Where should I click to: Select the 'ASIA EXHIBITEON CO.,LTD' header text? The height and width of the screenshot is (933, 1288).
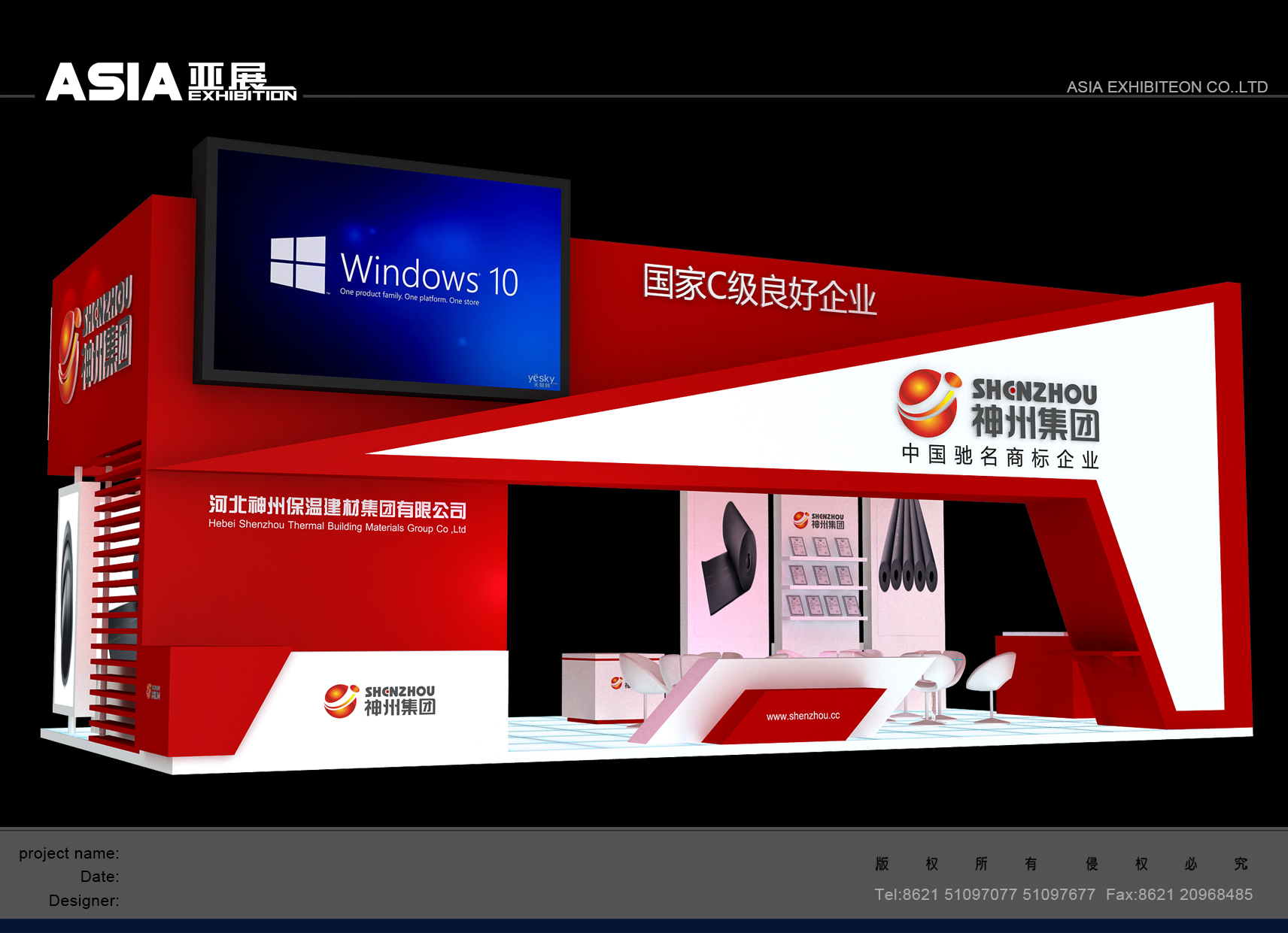coord(1167,87)
